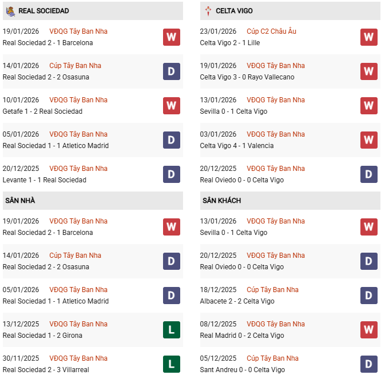Viewport: 381px width, 379px height.
Task: Click the W badge for Celta Vigo 4-1 Valencia
Action: tap(369, 140)
